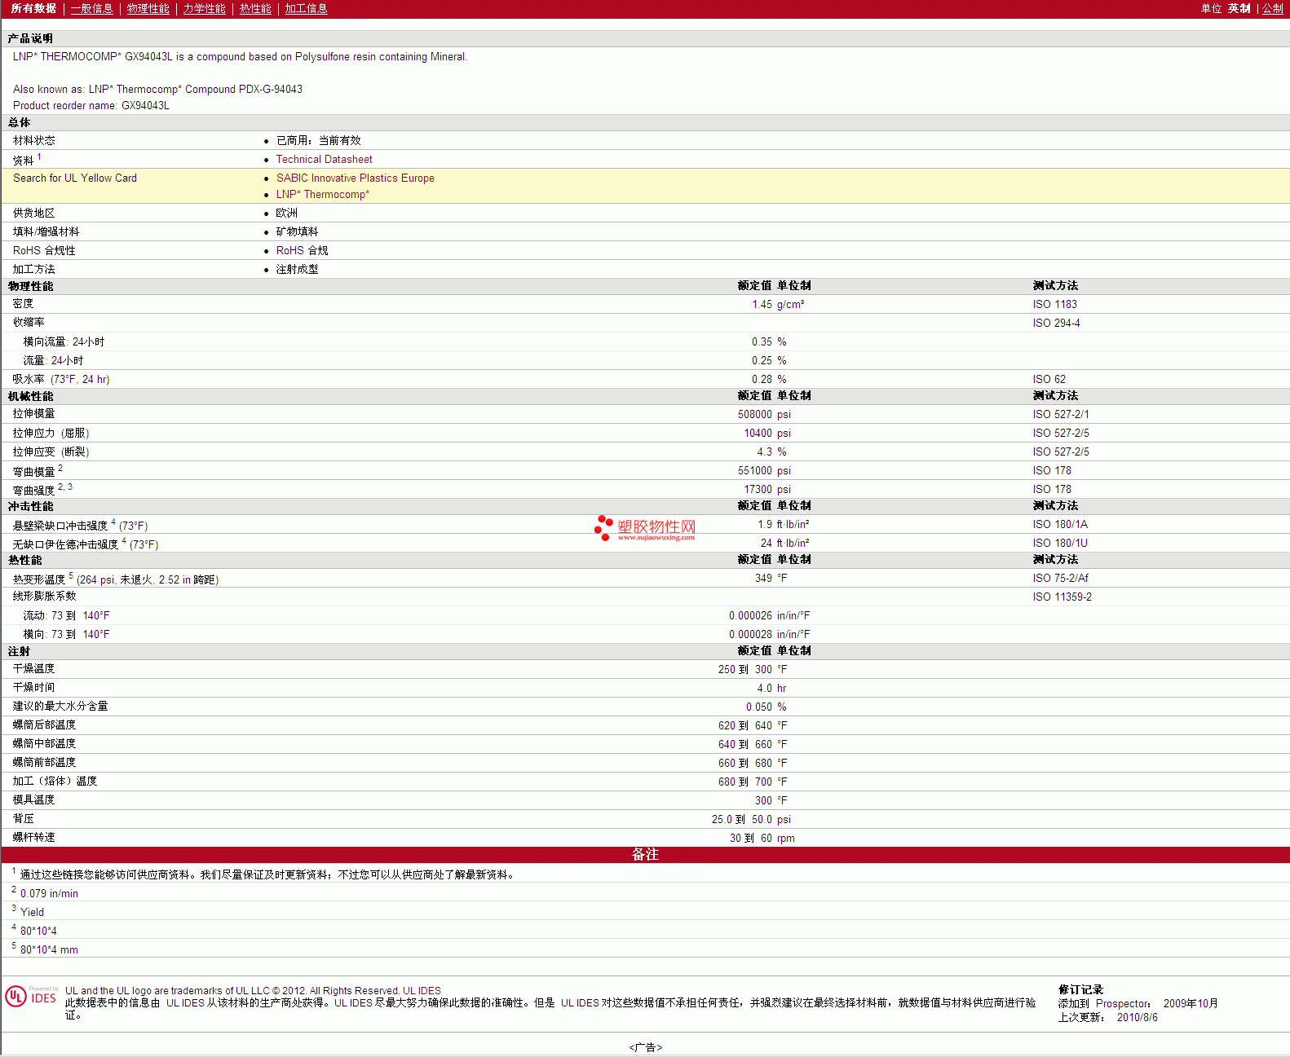Select 英制 units
The height and width of the screenshot is (1057, 1290).
pyautogui.click(x=1239, y=8)
